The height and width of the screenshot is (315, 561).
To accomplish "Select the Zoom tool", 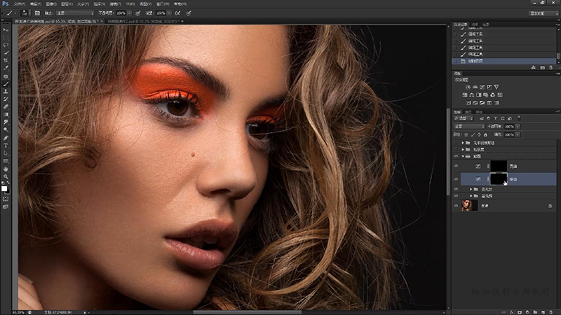I will coord(6,176).
